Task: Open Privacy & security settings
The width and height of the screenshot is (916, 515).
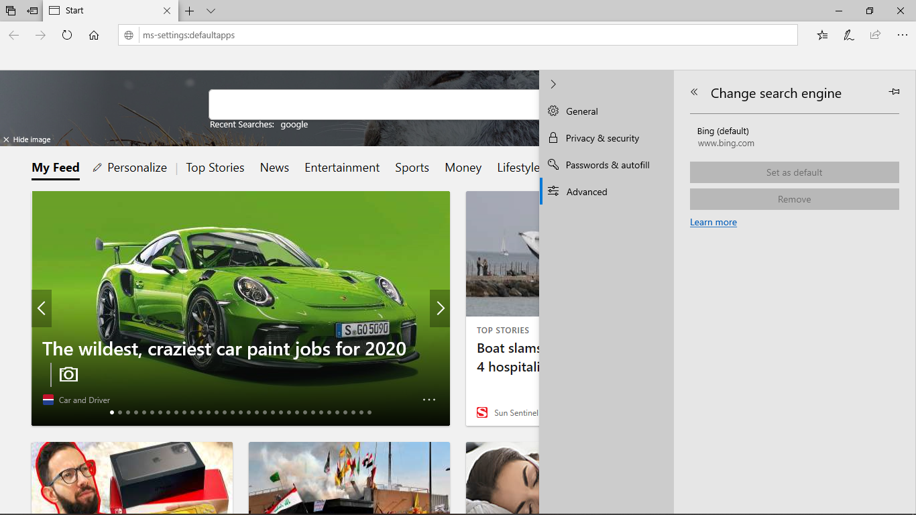Action: (606, 138)
